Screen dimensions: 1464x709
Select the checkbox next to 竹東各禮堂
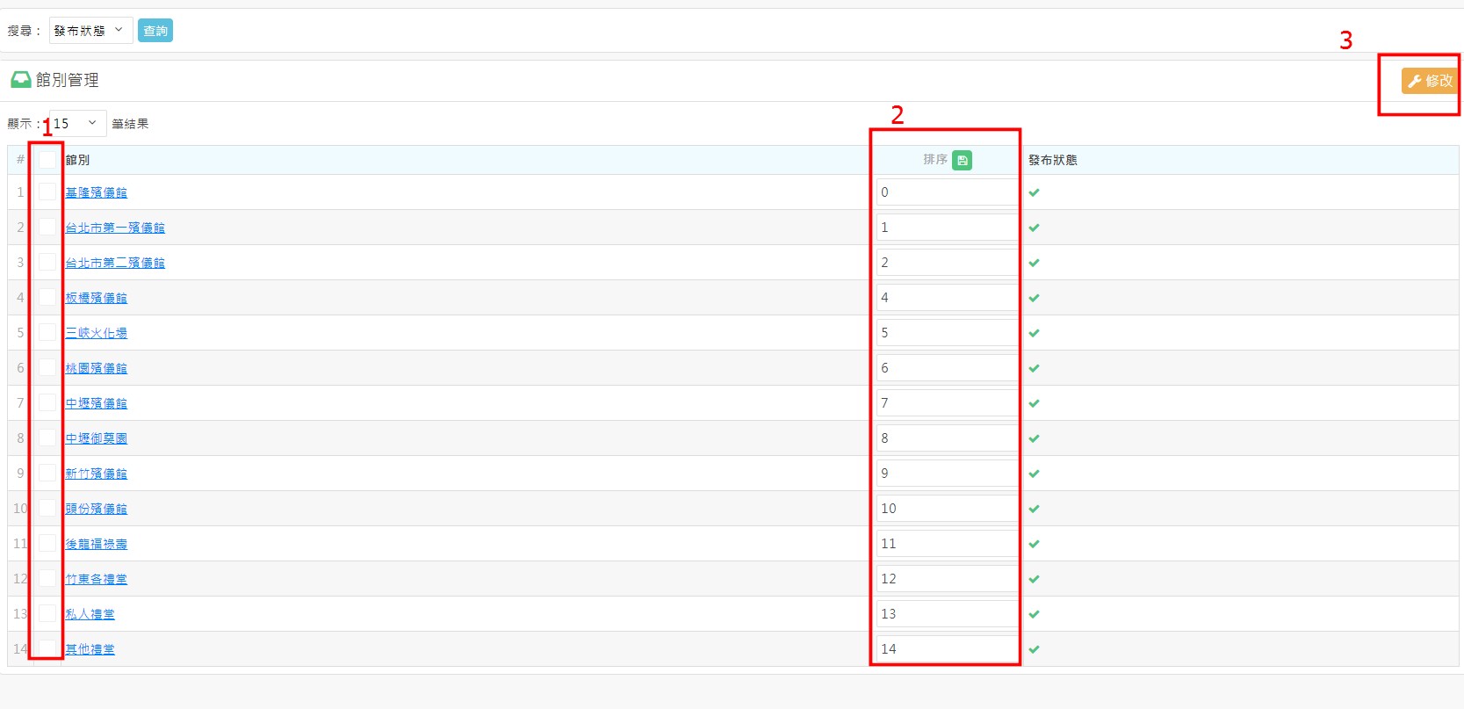point(47,578)
